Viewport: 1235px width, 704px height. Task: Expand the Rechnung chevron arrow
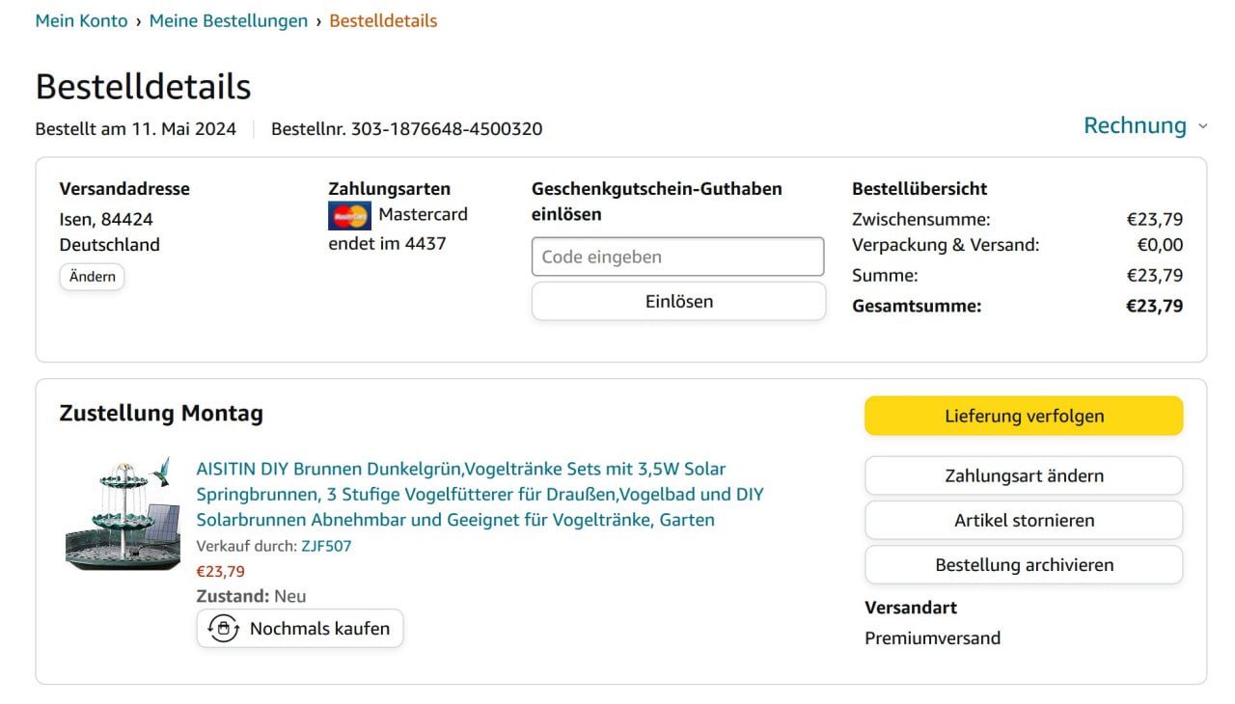tap(1202, 126)
